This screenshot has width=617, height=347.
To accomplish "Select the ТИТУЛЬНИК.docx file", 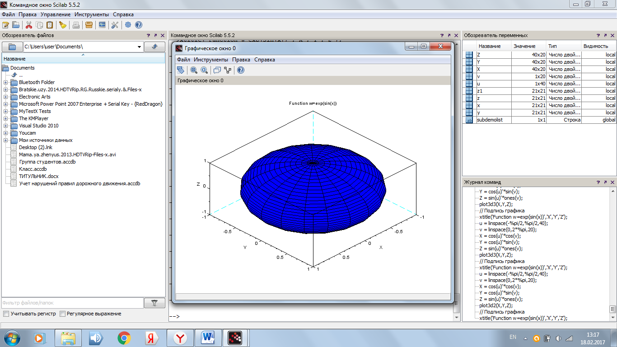I will 38,176.
